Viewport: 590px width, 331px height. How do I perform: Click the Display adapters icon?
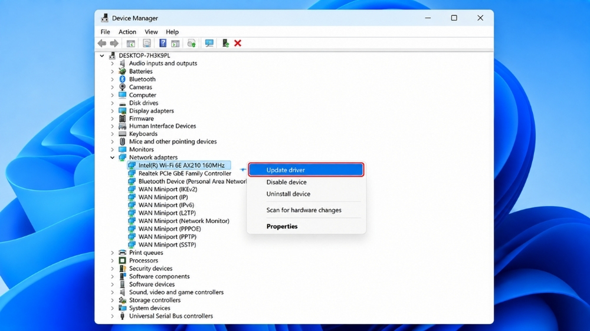pos(122,111)
